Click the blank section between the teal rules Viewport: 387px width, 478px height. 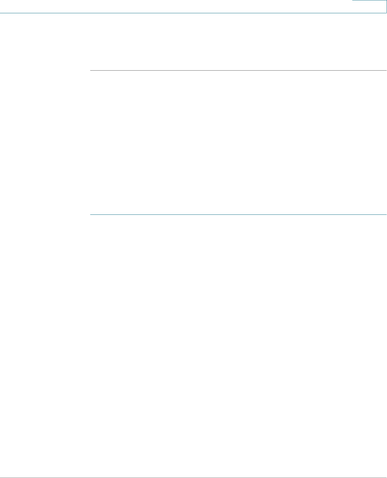238,143
